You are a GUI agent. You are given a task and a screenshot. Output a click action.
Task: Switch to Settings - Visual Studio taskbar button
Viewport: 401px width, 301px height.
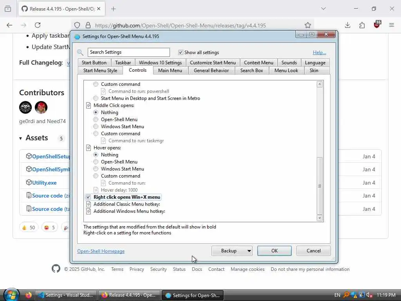[66, 295]
